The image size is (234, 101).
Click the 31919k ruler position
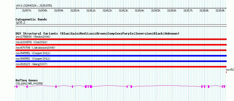click(220, 10)
